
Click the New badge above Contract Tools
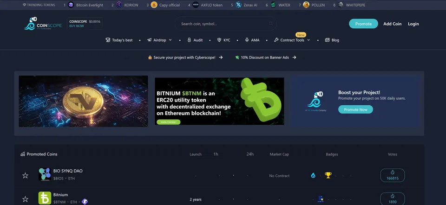pos(301,35)
